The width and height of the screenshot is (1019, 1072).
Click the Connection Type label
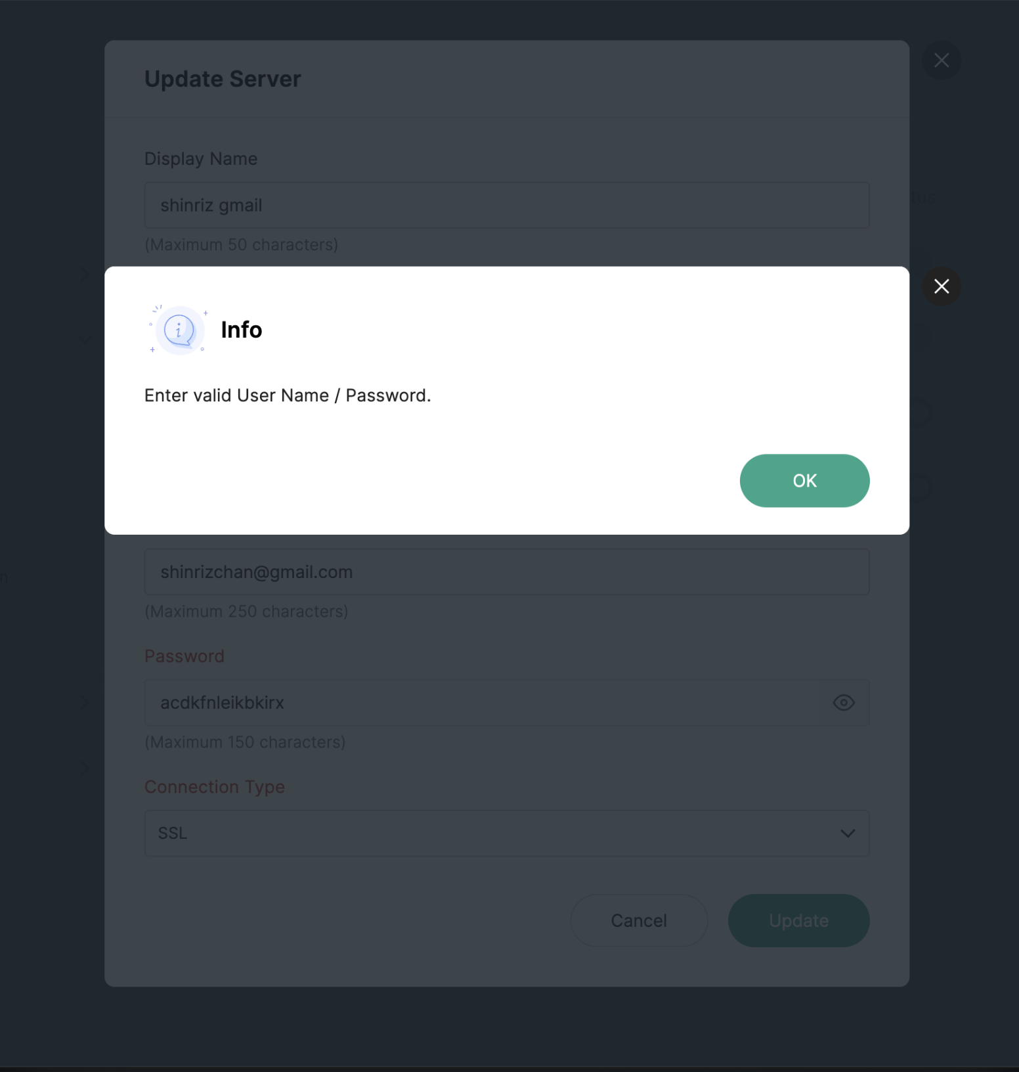click(x=215, y=787)
